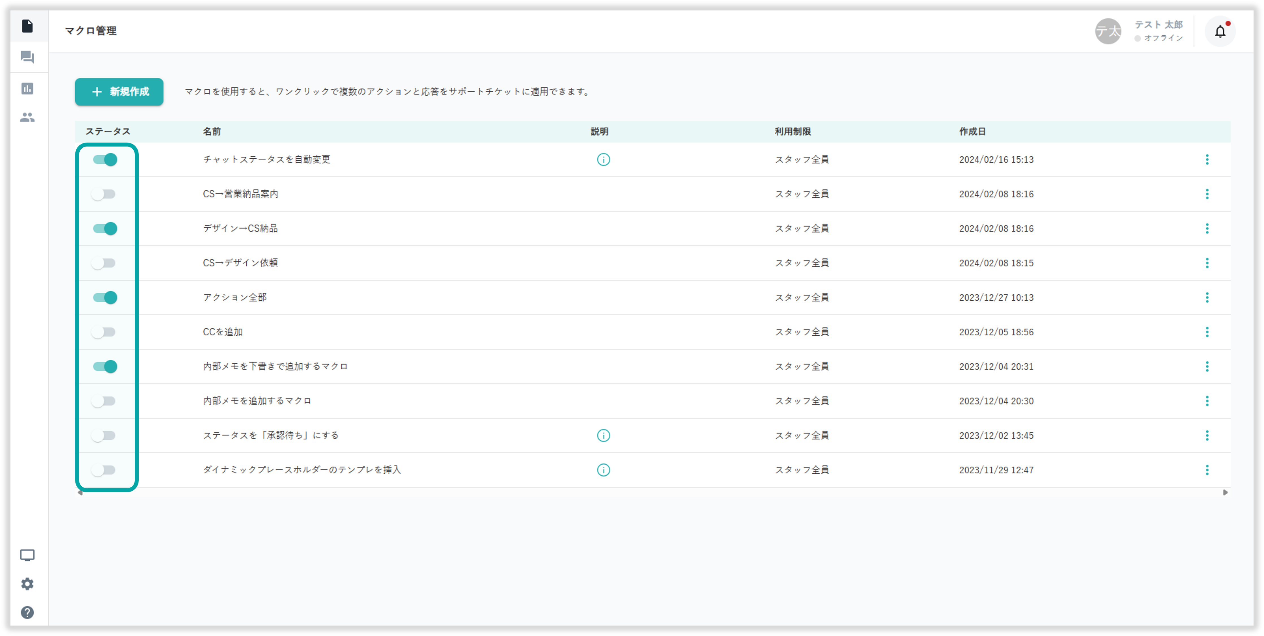The height and width of the screenshot is (636, 1264).
Task: Open the settings gear icon
Action: tap(27, 583)
